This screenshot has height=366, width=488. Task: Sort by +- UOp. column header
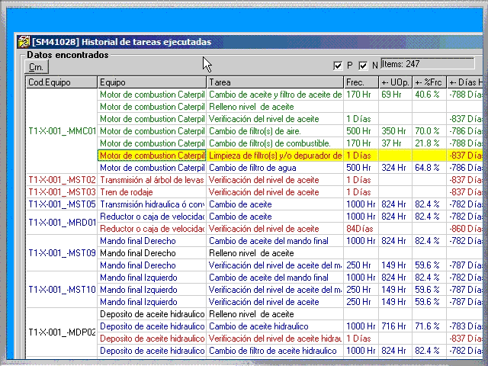point(396,82)
